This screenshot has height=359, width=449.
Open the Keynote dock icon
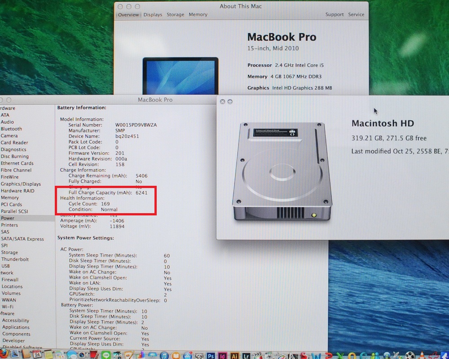152,355
